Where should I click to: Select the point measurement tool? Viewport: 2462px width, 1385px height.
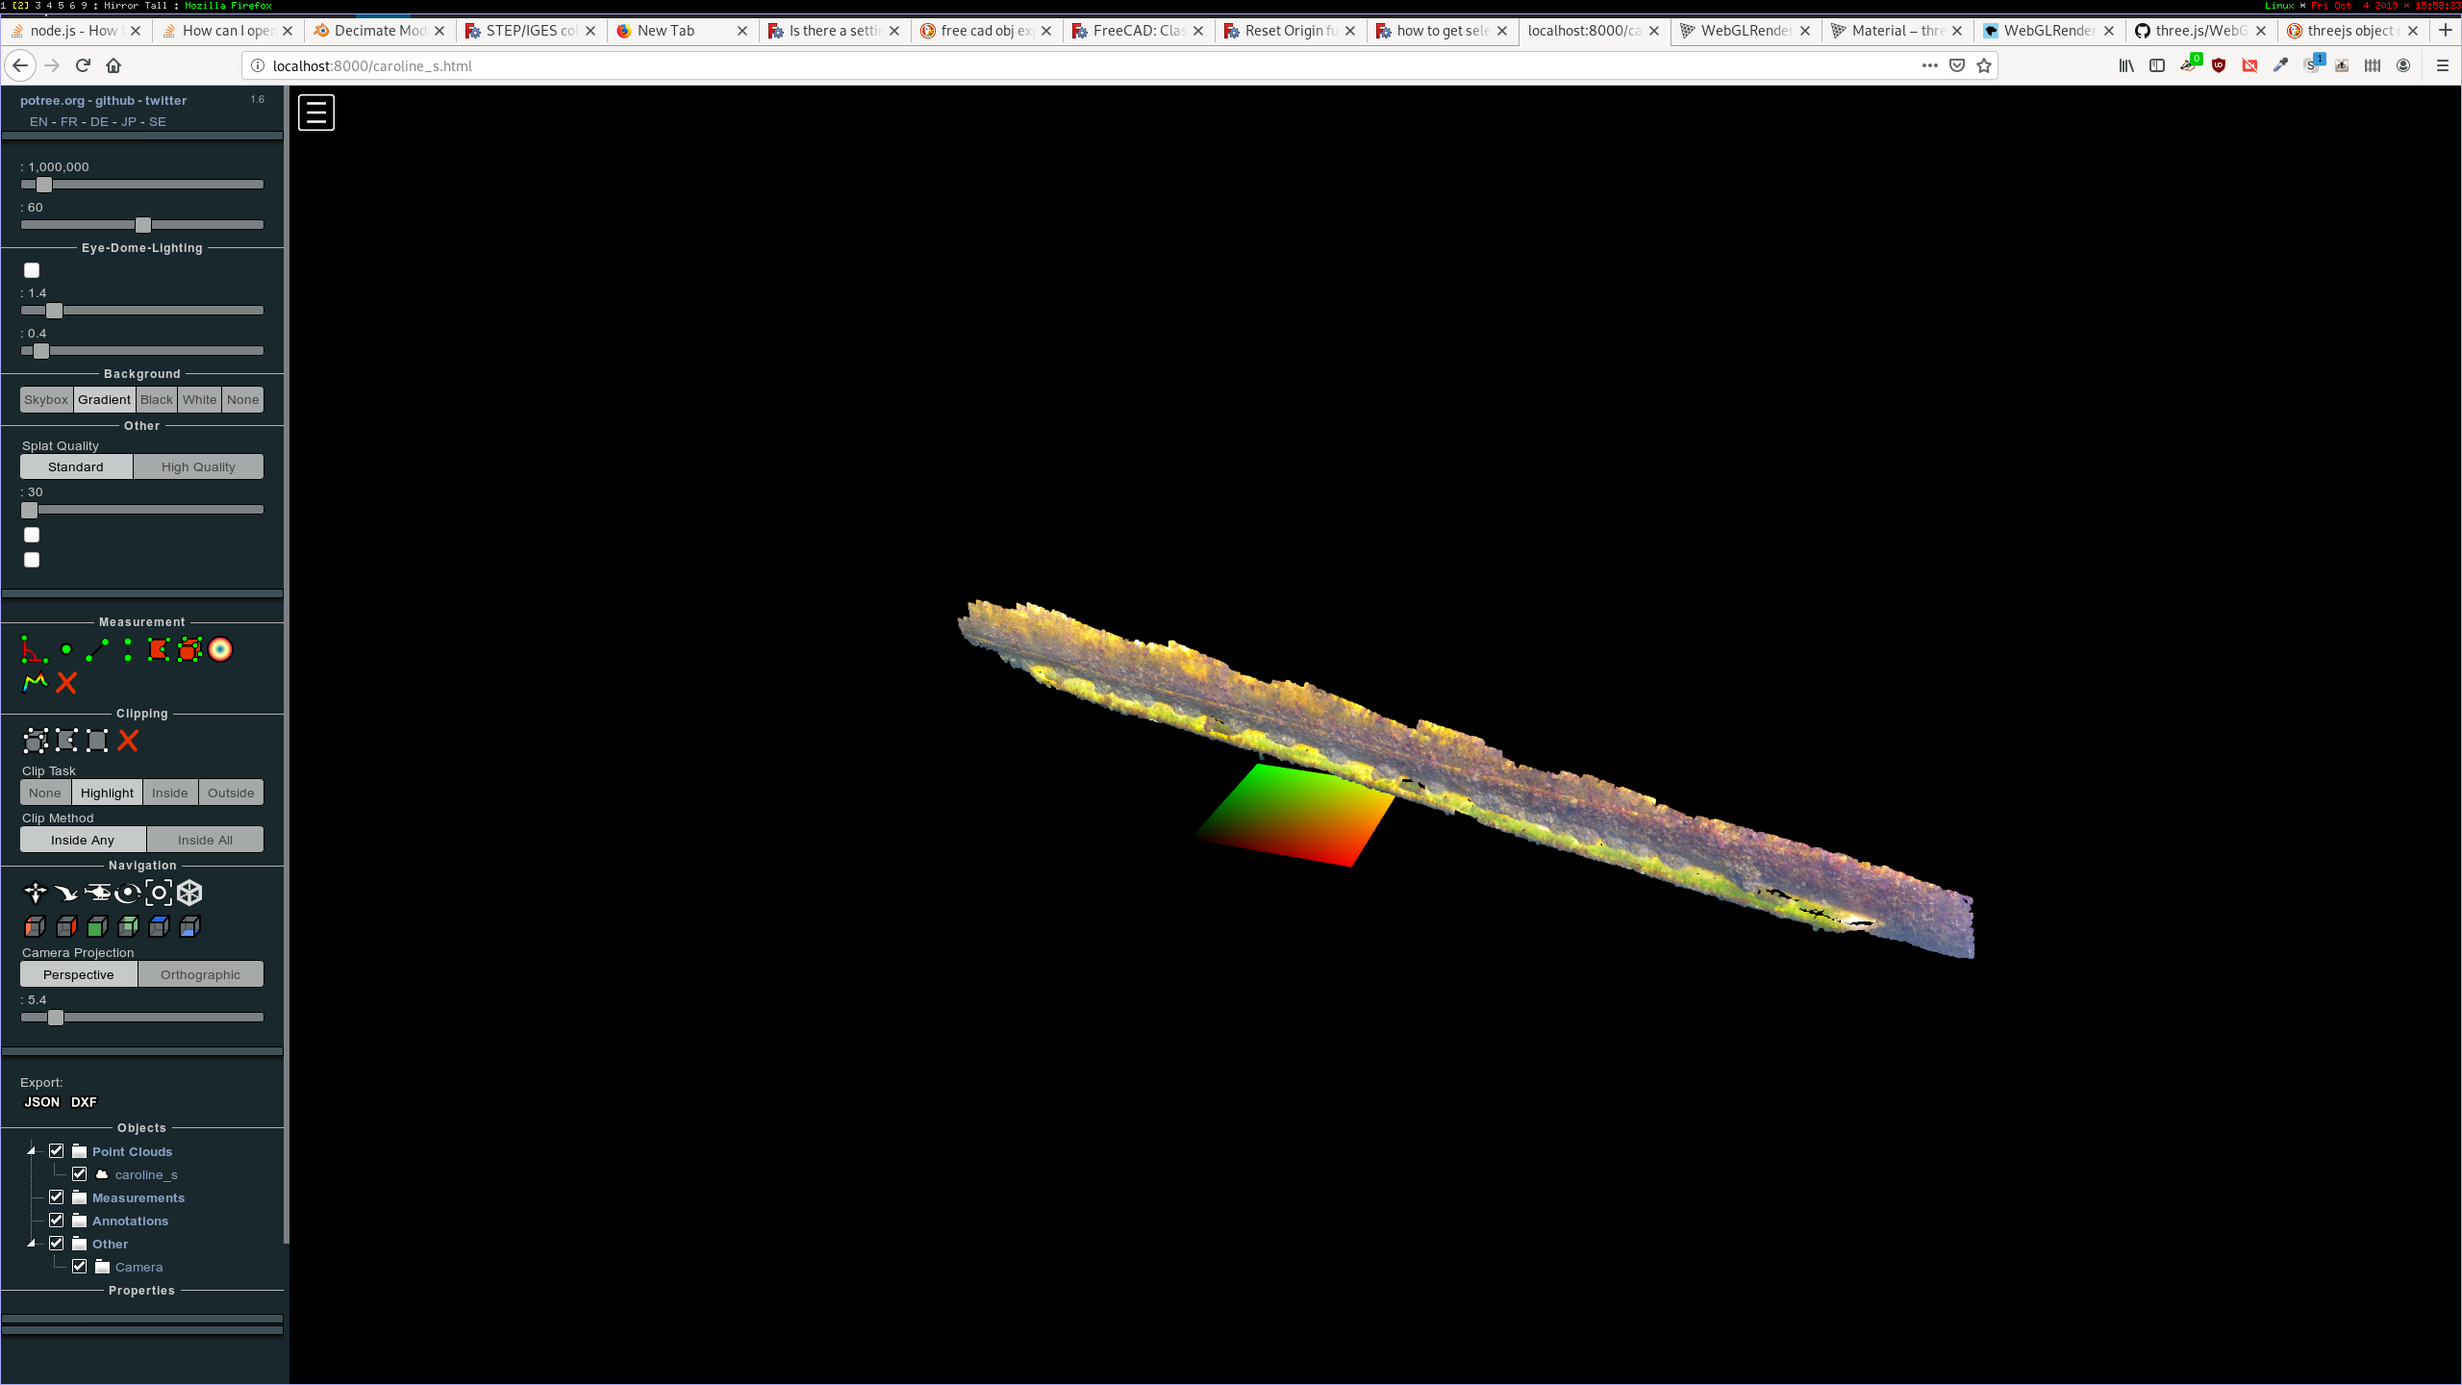(x=65, y=650)
